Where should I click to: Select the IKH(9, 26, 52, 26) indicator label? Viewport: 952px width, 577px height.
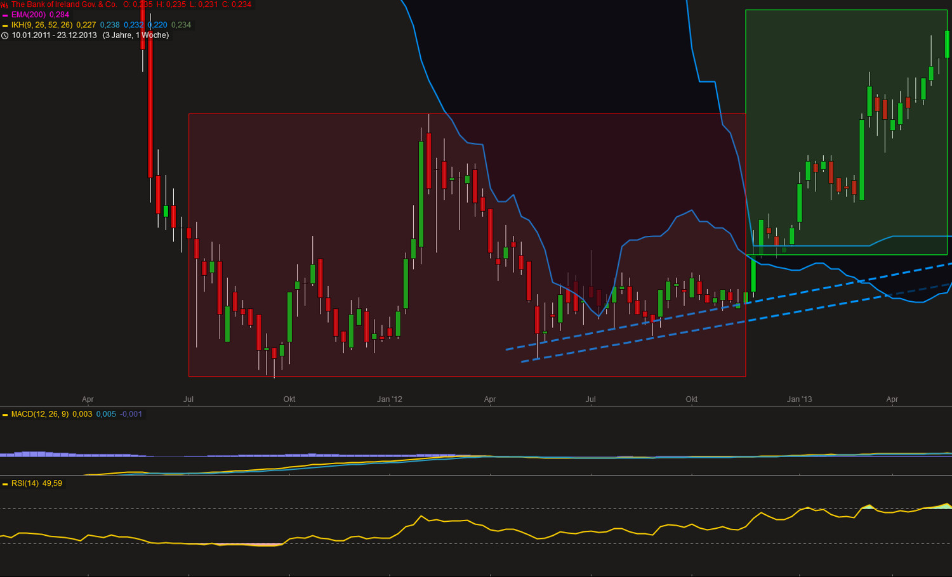point(42,25)
